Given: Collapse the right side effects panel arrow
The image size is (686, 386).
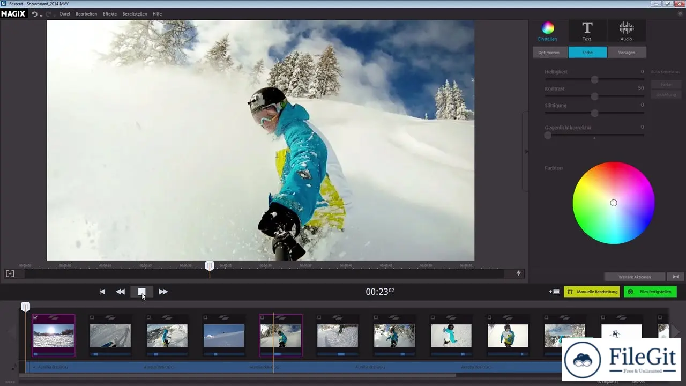Looking at the screenshot, I should 526,152.
